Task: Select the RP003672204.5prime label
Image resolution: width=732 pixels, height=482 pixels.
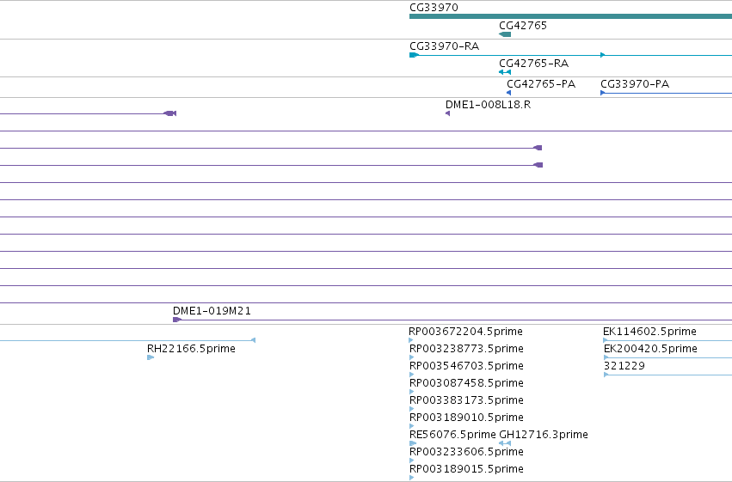Action: tap(465, 332)
